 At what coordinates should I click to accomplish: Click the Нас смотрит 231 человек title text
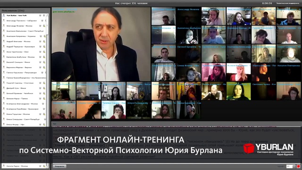(x=131, y=3)
